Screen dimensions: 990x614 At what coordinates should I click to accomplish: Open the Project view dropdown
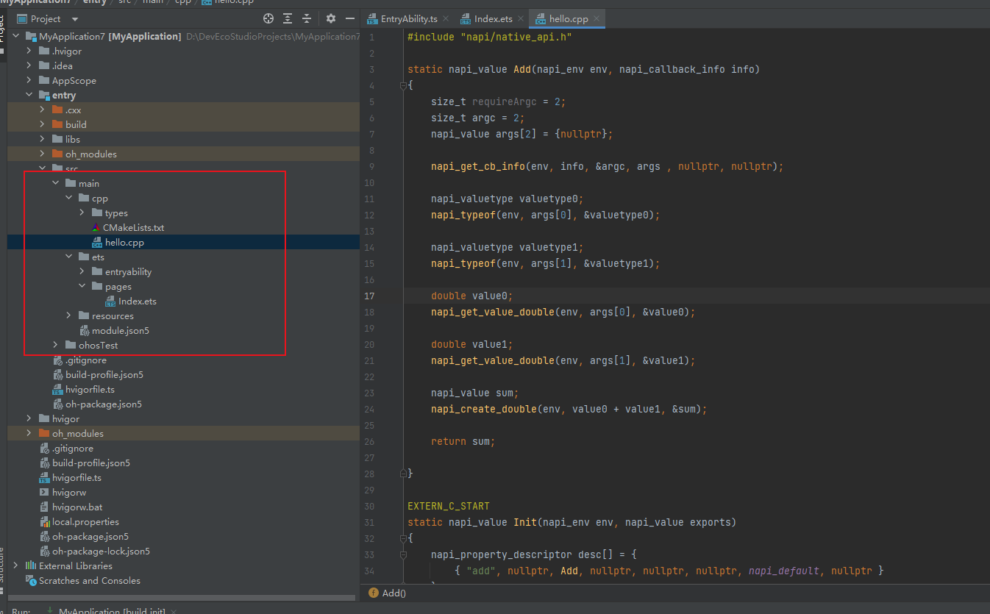(x=76, y=18)
